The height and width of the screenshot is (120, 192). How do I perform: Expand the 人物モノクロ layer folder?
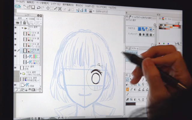pyautogui.click(x=21, y=73)
